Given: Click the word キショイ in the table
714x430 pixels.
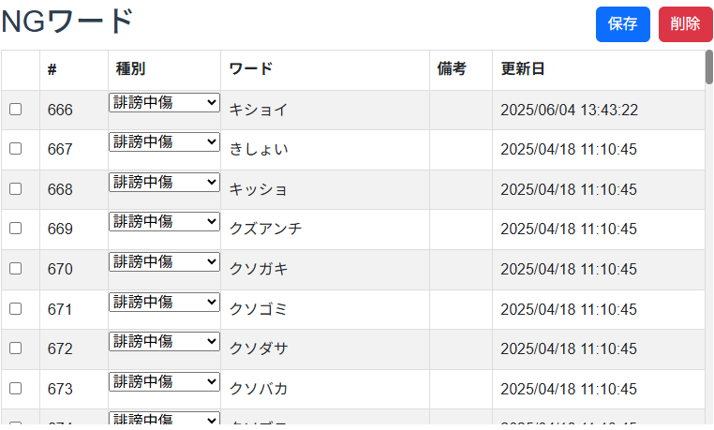Looking at the screenshot, I should 258,110.
